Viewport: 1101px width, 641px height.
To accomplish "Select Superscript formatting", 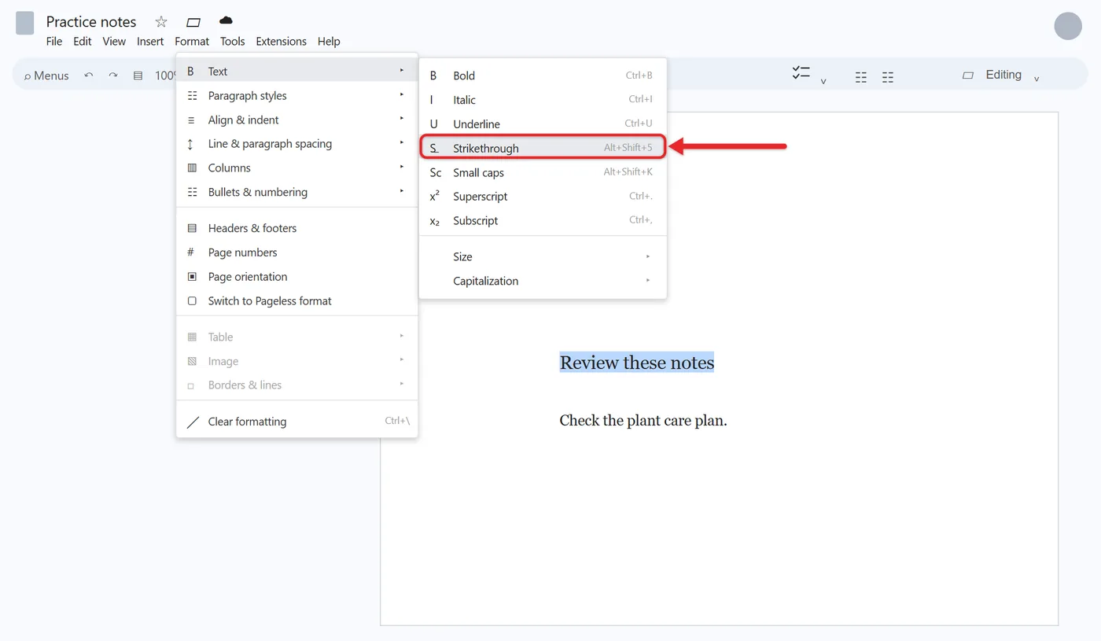I will pyautogui.click(x=543, y=197).
